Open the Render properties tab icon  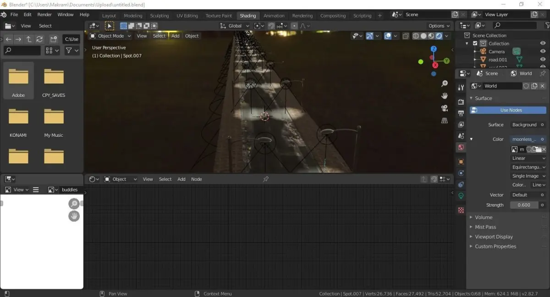coord(461,101)
